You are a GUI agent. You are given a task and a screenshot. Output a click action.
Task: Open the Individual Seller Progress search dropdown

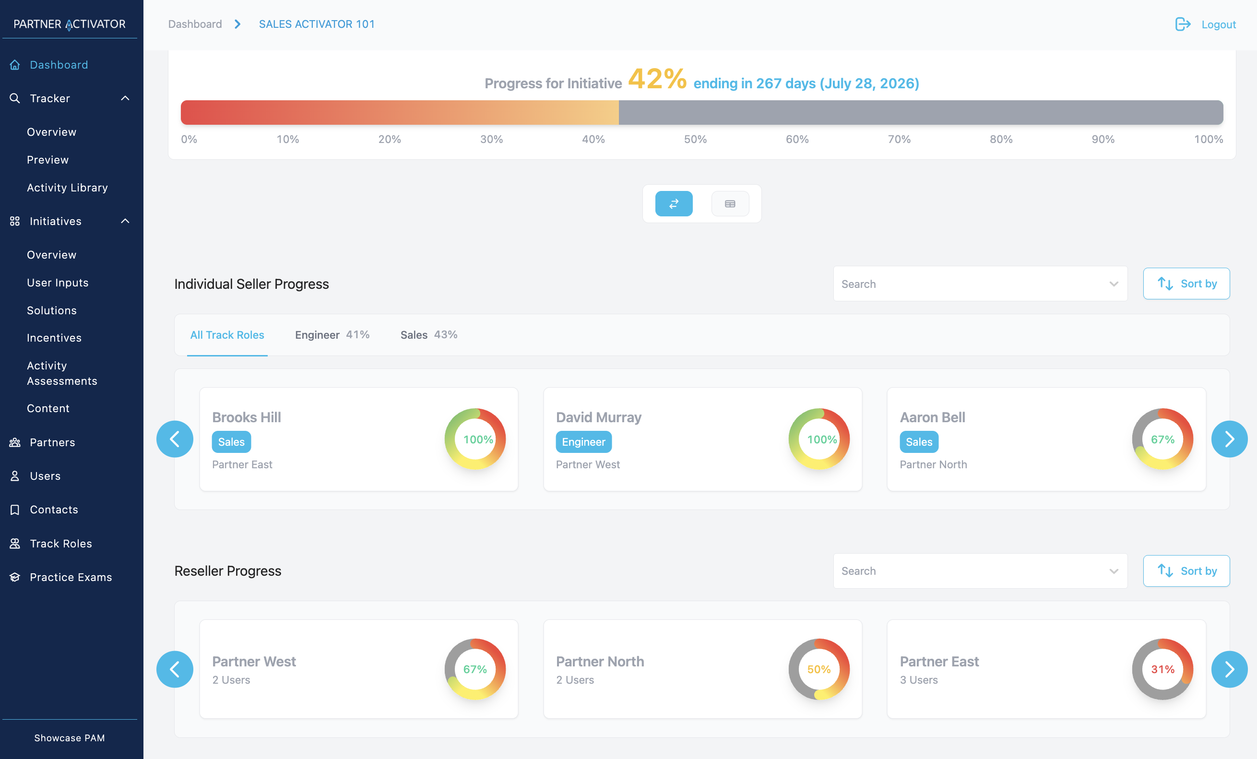pyautogui.click(x=980, y=284)
